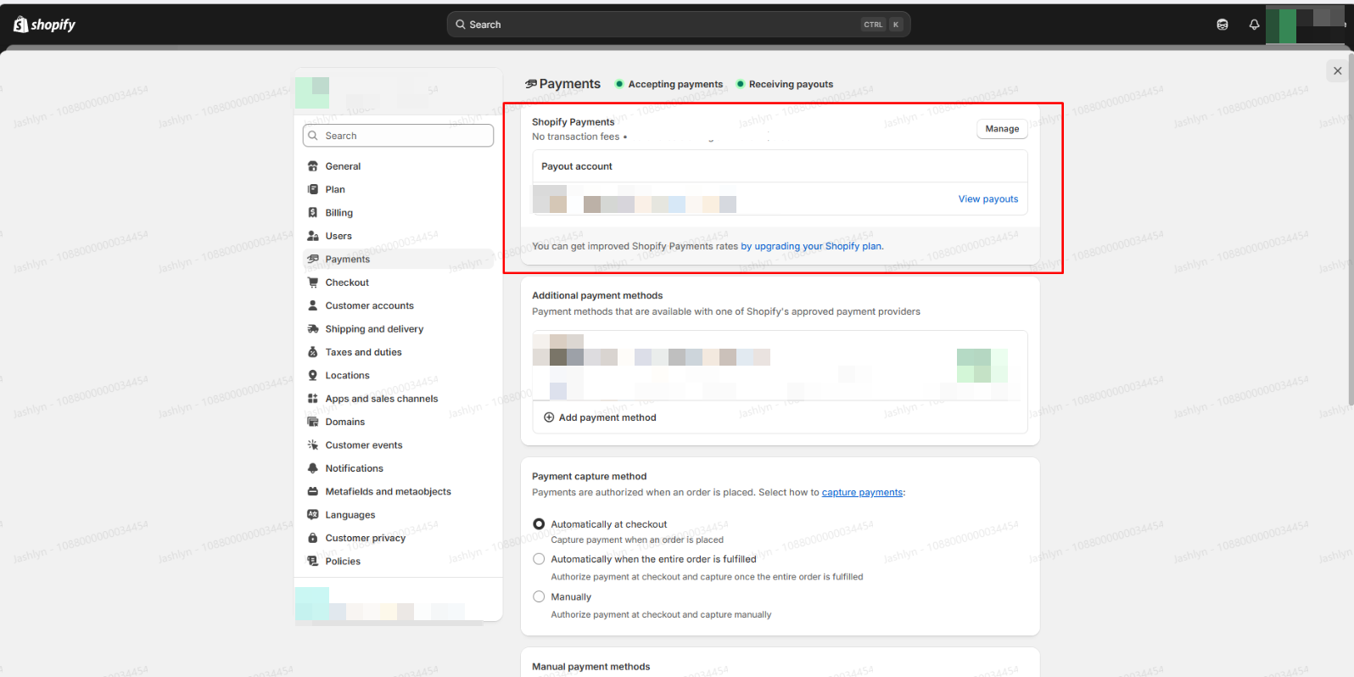This screenshot has height=677, width=1354.
Task: Click the Shopify logo in top bar
Action: click(x=44, y=25)
